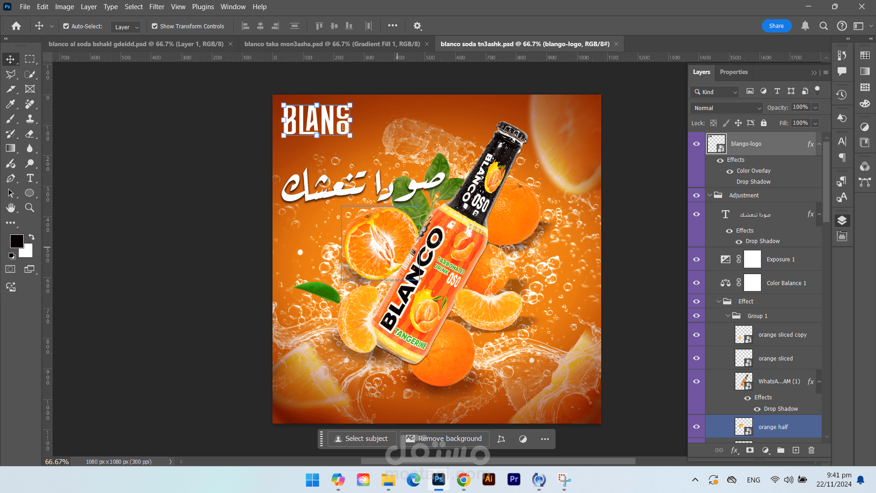This screenshot has height=493, width=876.
Task: Open the Opacity slider dropdown arrow
Action: click(x=815, y=107)
